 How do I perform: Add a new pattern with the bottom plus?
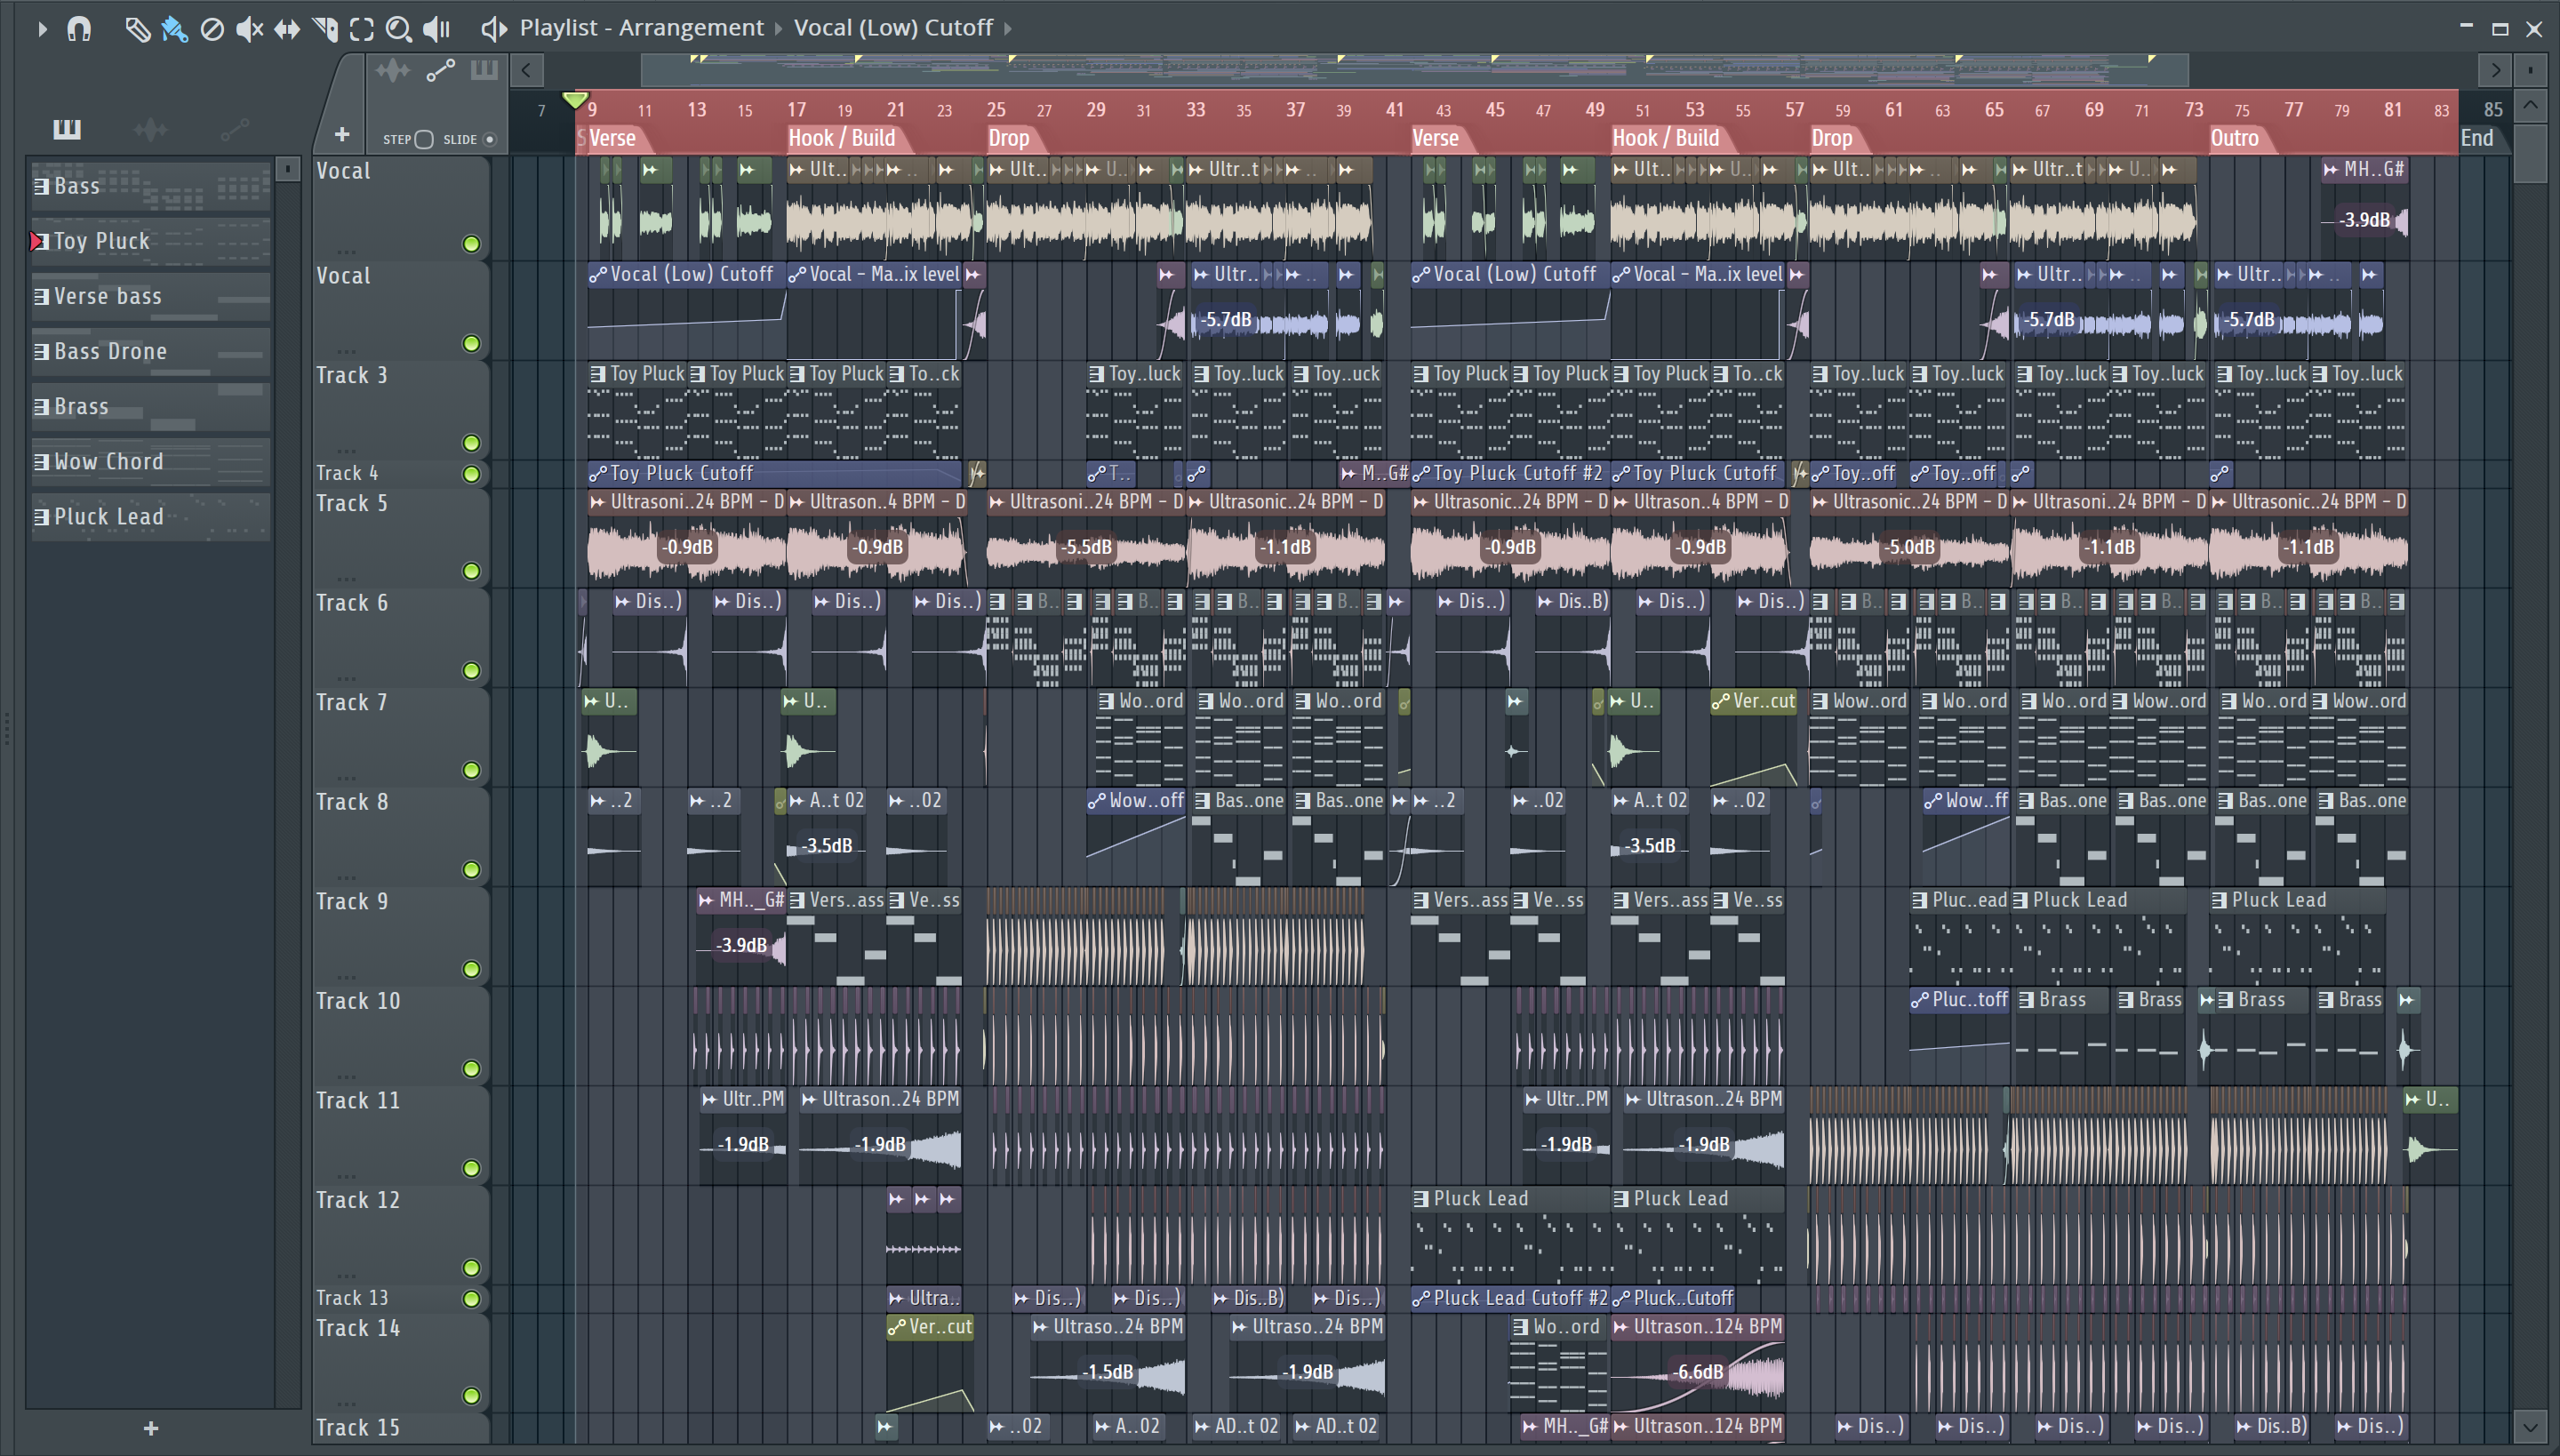[x=151, y=1428]
